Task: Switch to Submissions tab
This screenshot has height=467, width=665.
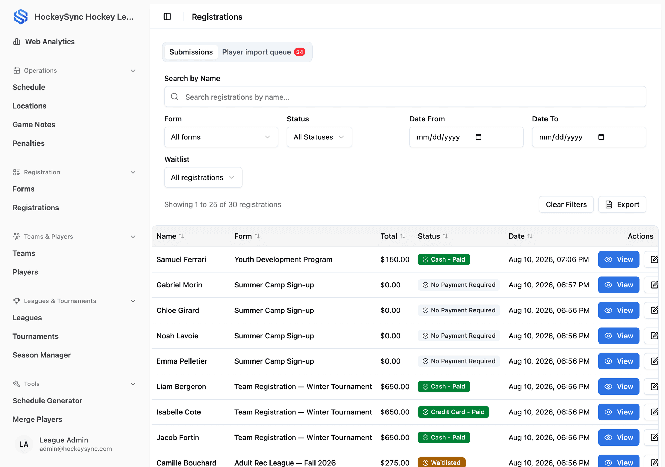Action: click(x=191, y=52)
